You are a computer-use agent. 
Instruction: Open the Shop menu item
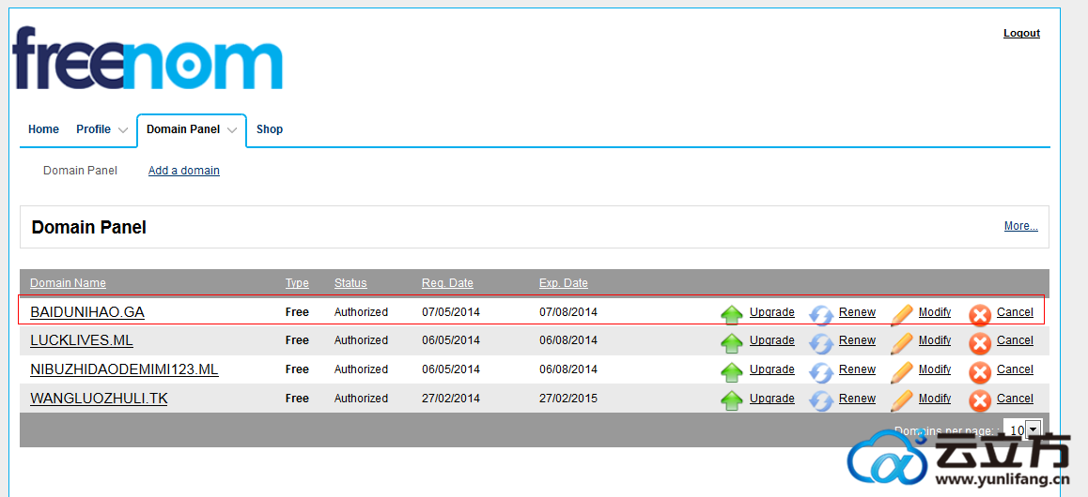pos(270,129)
